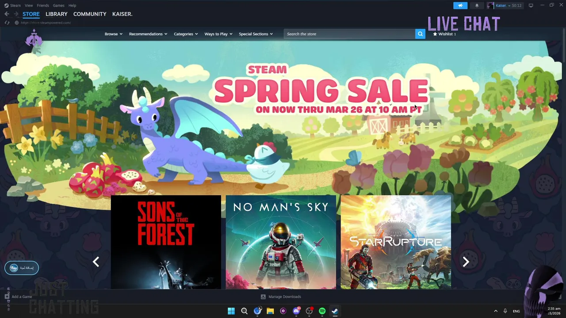Open the announcements megaphone button
566x318 pixels.
pyautogui.click(x=460, y=5)
